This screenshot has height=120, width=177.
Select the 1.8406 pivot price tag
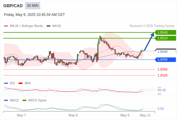(165, 59)
